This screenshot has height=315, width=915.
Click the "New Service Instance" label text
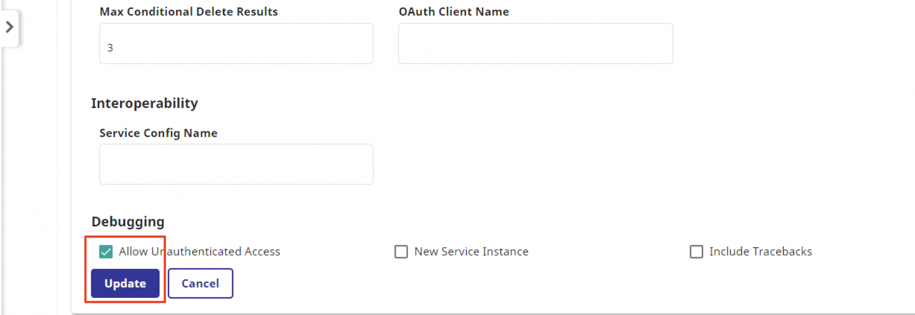click(471, 252)
